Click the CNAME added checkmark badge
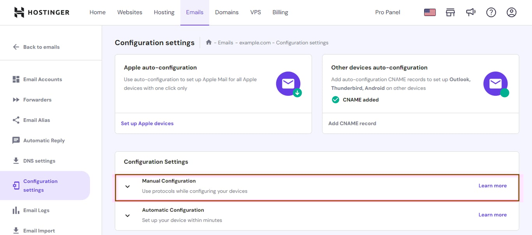This screenshot has height=235, width=532. tap(335, 100)
